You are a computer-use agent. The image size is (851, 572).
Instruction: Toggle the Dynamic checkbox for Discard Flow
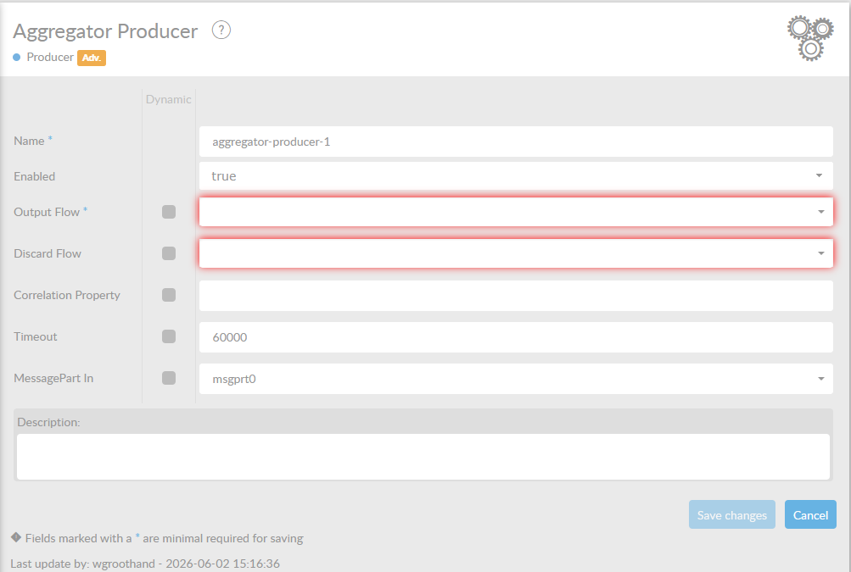coord(169,253)
